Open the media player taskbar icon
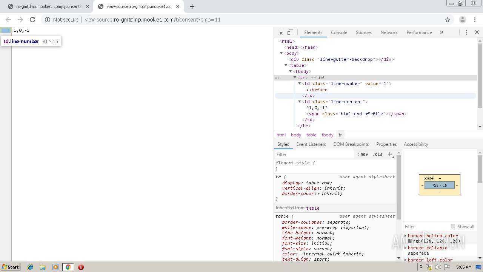 coord(55,267)
